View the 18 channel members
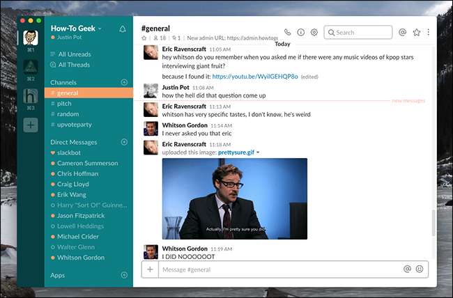Image resolution: width=453 pixels, height=298 pixels. click(160, 38)
